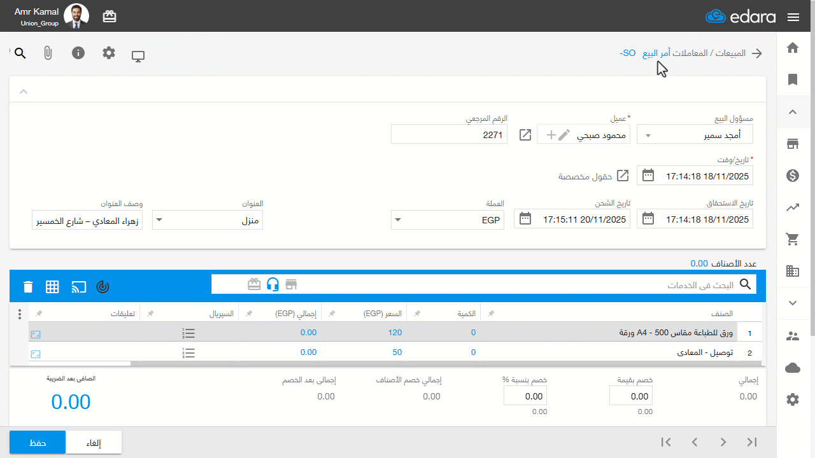815x458 pixels.
Task: Toggle pin on الكمية column header
Action: (418, 314)
